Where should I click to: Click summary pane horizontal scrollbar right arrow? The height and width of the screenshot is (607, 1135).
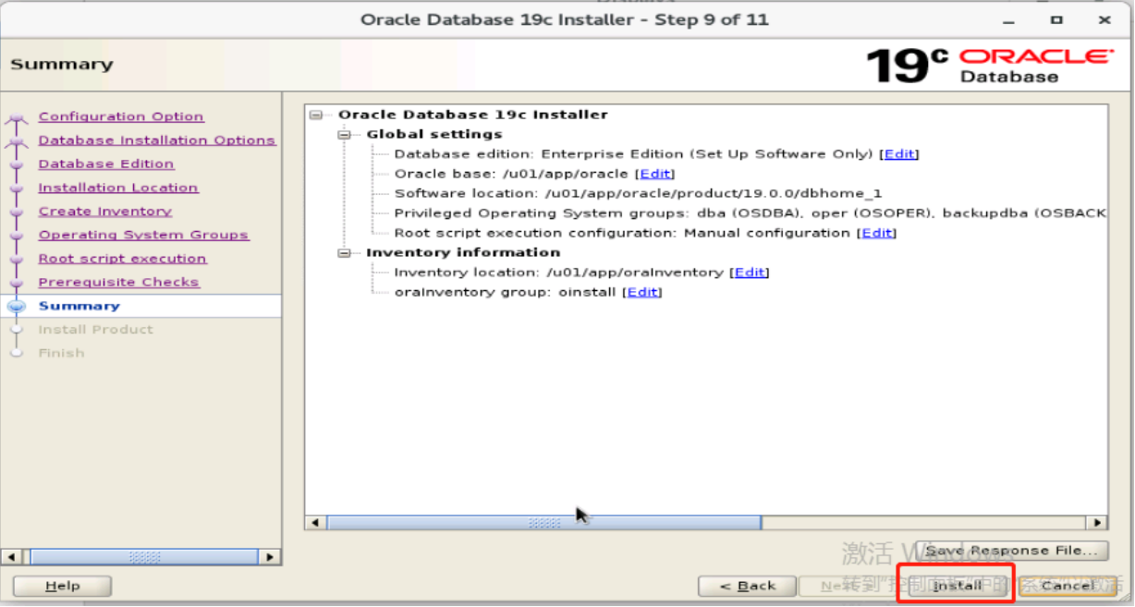click(1097, 523)
